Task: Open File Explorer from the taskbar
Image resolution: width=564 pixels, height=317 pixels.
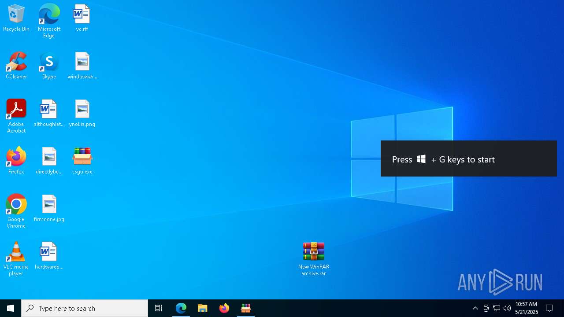Action: coord(203,308)
